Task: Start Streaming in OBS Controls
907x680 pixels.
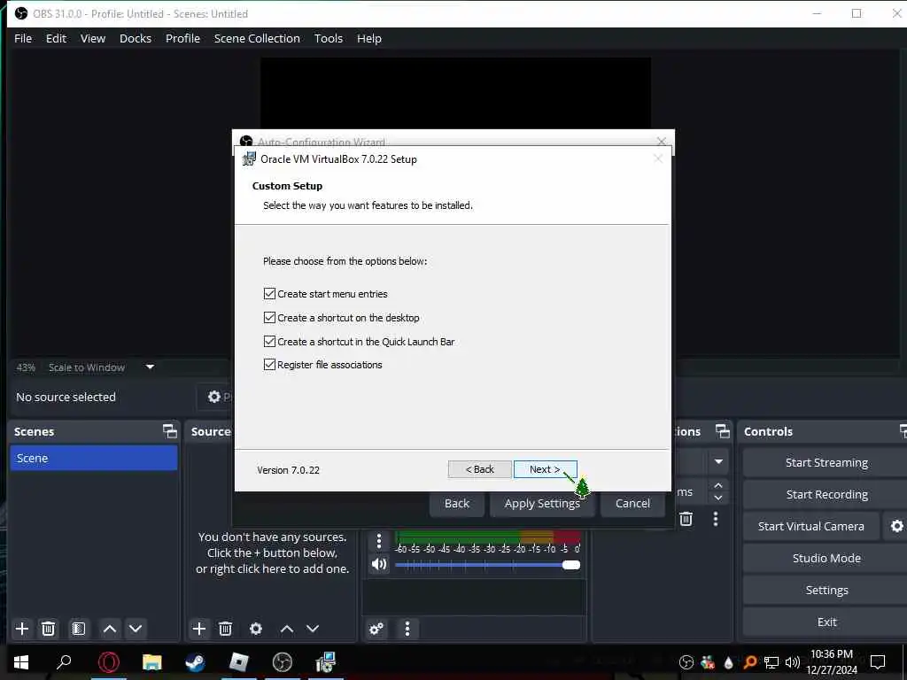Action: 826,462
